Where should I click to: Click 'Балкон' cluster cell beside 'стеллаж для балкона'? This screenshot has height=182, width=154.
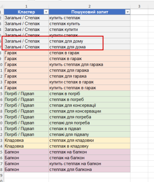click(26, 170)
